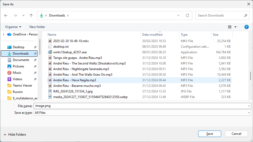This screenshot has width=253, height=142.
Task: Refresh the Downloads folder listing
Action: coord(187,15)
